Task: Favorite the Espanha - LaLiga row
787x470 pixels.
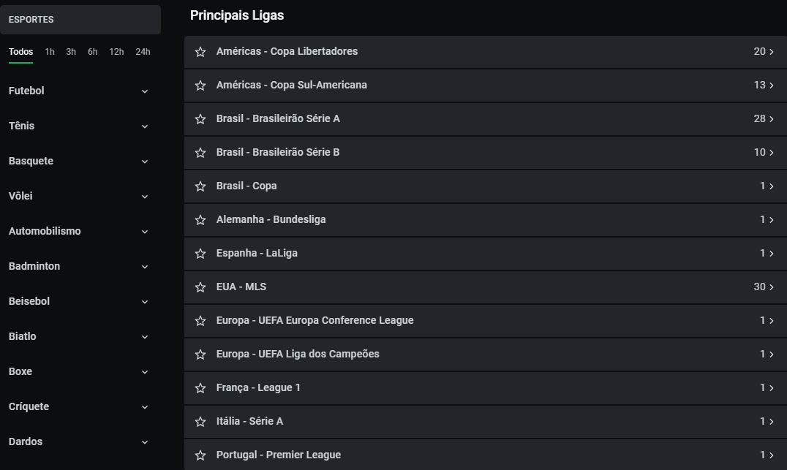Action: click(x=200, y=254)
